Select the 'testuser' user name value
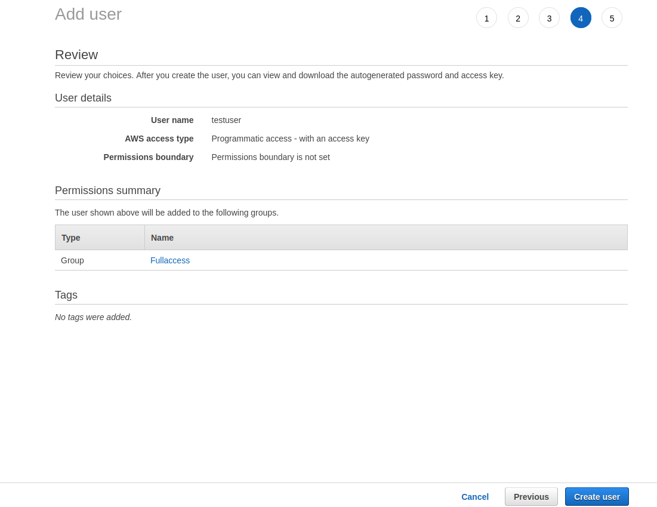Screen dimensions: 657x507 (x=226, y=121)
